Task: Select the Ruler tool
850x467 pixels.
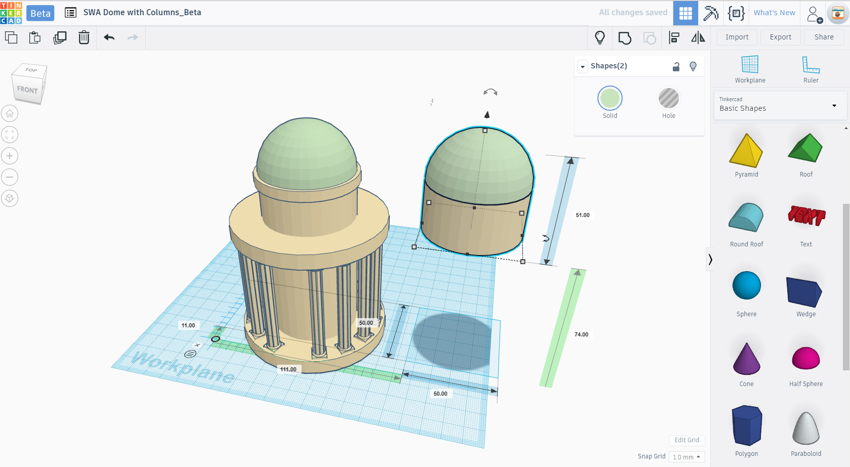Action: tap(811, 69)
